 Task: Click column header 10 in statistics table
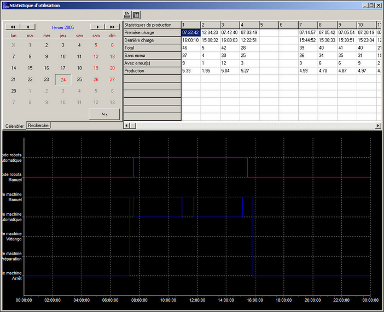366,25
